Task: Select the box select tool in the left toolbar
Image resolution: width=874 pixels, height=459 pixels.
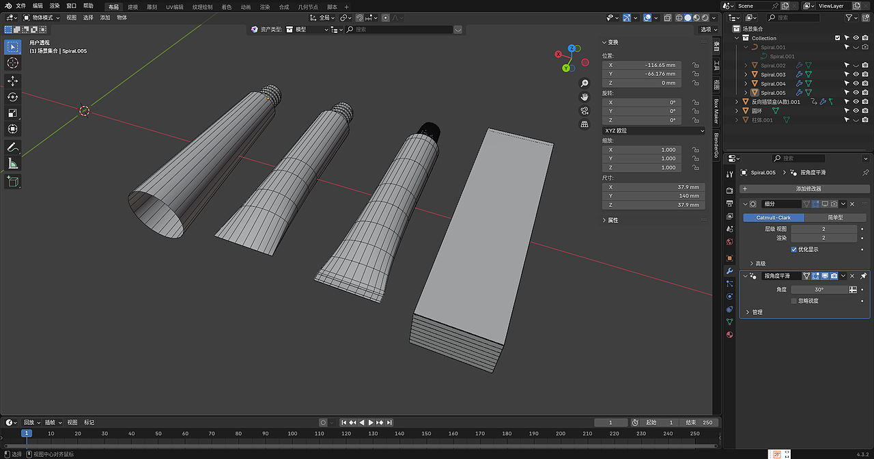Action: pyautogui.click(x=12, y=47)
